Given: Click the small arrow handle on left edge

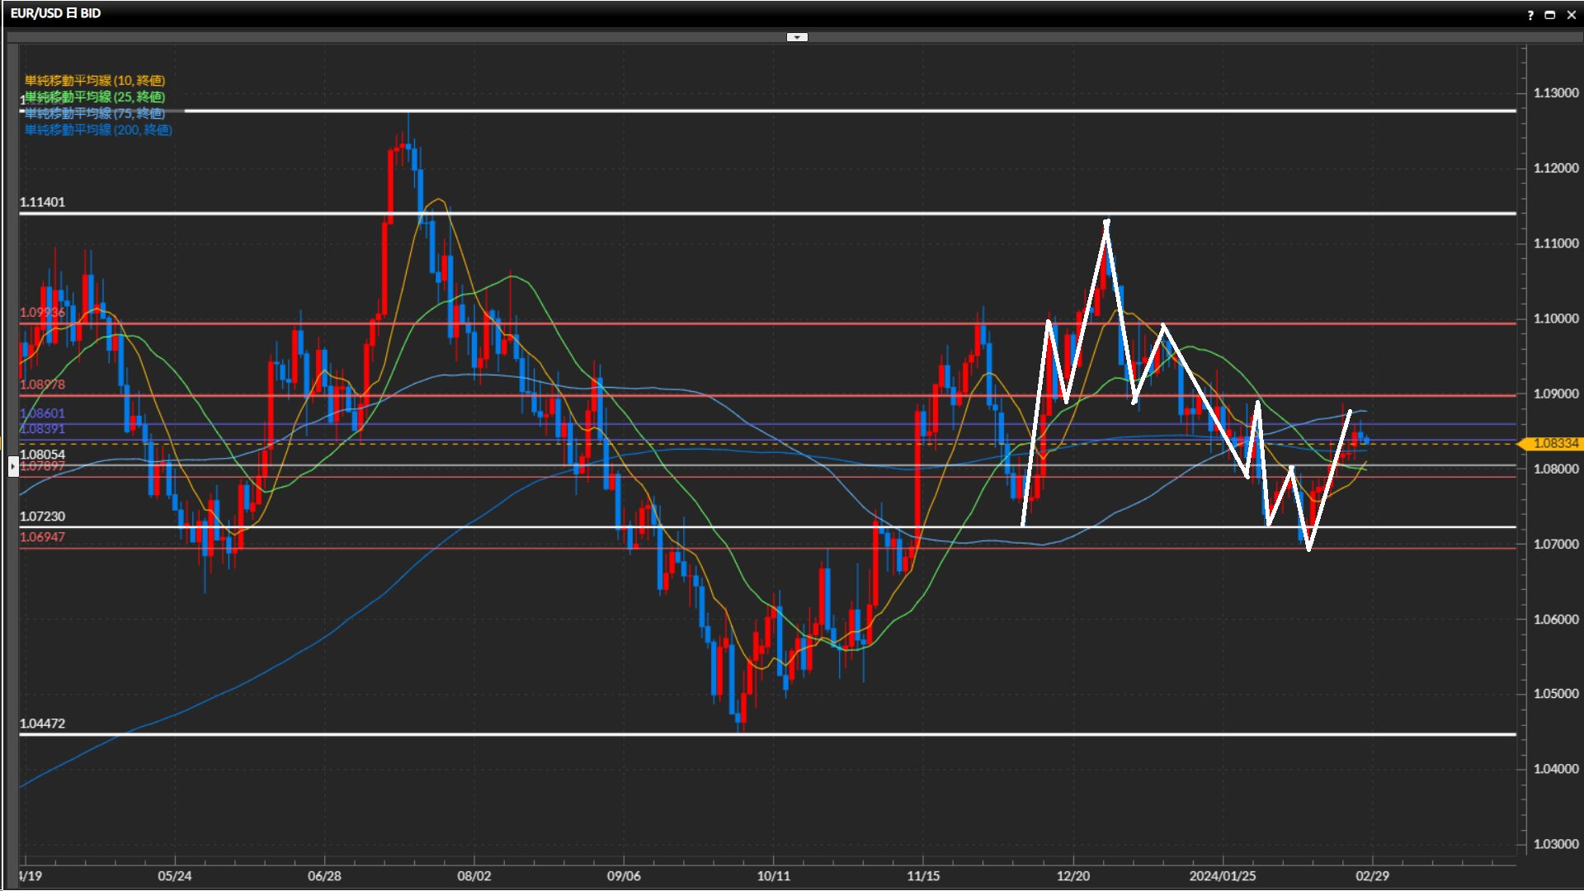Looking at the screenshot, I should click(13, 467).
